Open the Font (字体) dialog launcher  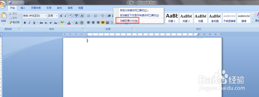[x=83, y=29]
